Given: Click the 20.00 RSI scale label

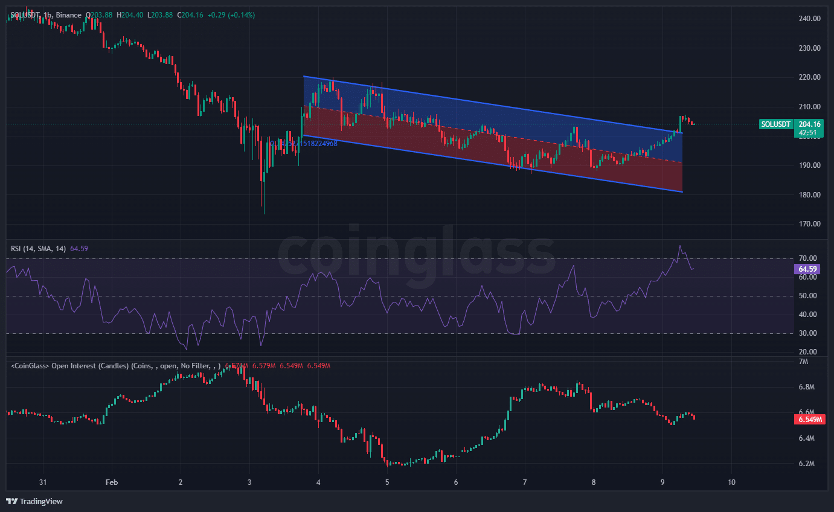Looking at the screenshot, I should pyautogui.click(x=807, y=352).
